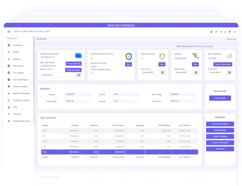Click the power logout icon
242x186 pixels.
(235, 32)
